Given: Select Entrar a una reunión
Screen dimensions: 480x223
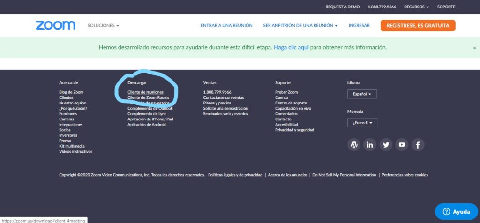Looking at the screenshot, I should (226, 26).
